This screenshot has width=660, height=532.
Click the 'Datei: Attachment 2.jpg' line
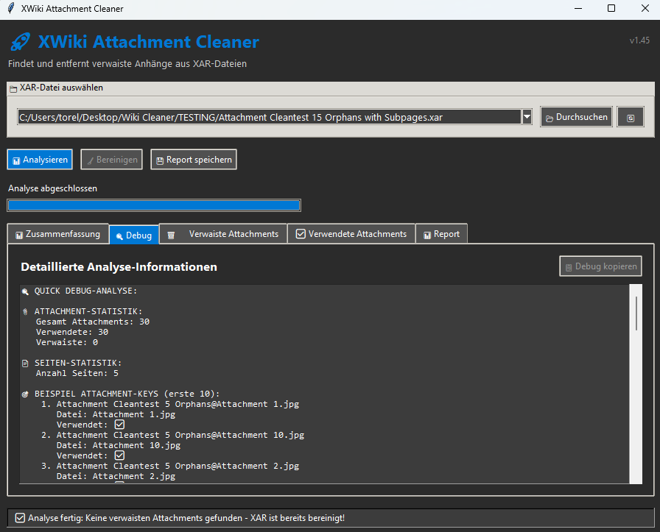tap(116, 477)
